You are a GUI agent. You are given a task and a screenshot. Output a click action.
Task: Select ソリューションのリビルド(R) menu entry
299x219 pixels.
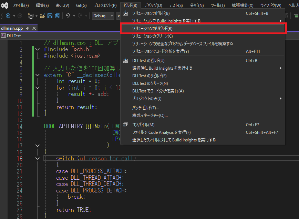[x=152, y=29]
